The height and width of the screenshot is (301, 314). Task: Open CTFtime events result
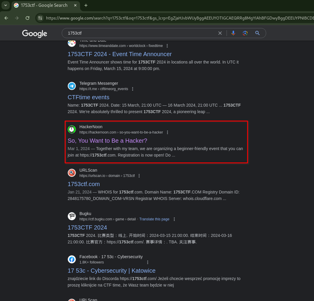coord(88,97)
